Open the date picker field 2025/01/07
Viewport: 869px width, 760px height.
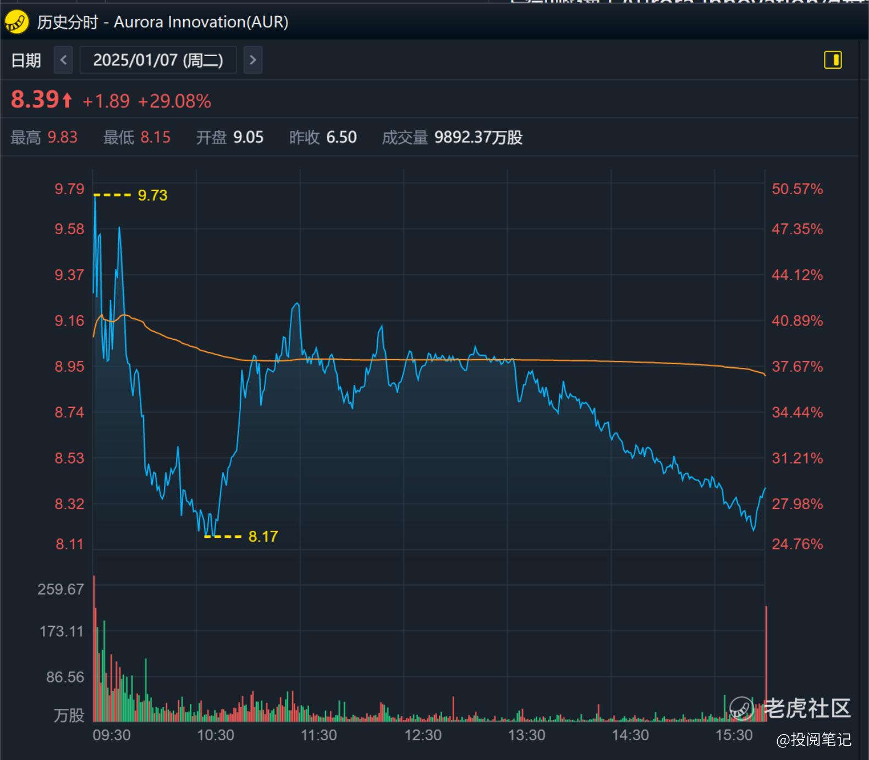click(158, 60)
